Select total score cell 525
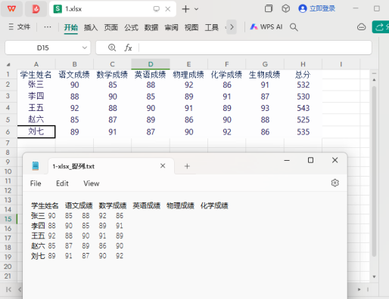The height and width of the screenshot is (299, 389). 303,119
